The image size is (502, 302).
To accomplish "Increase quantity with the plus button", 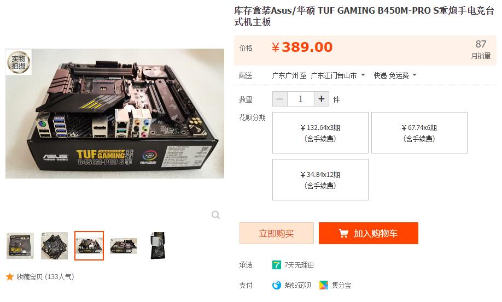I will tap(322, 99).
